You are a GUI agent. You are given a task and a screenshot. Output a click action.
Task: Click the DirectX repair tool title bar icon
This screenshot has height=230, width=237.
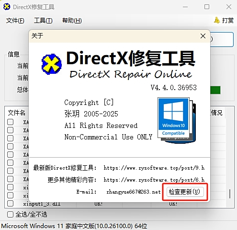coord(7,7)
